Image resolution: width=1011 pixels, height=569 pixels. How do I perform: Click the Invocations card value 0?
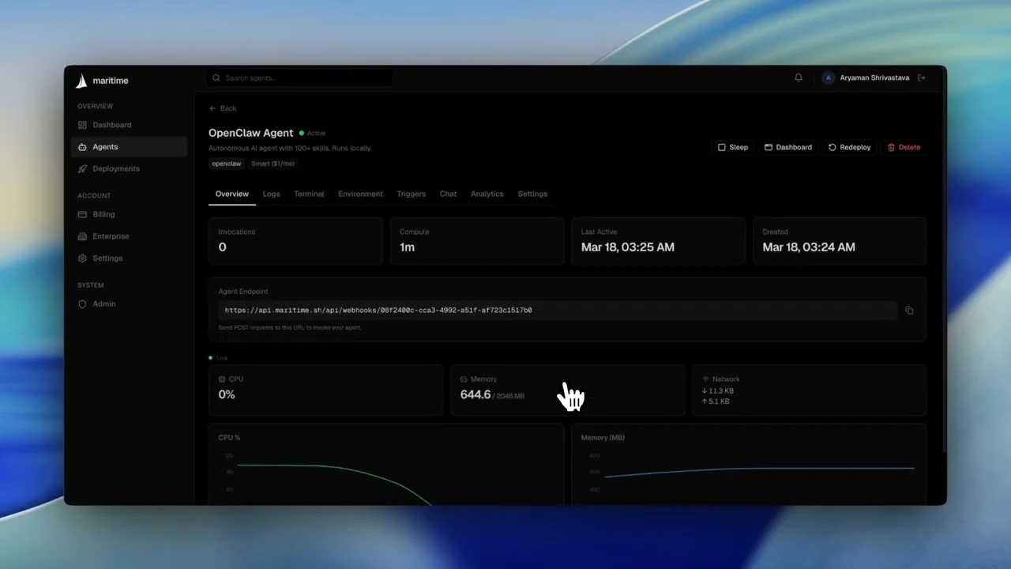(x=223, y=247)
